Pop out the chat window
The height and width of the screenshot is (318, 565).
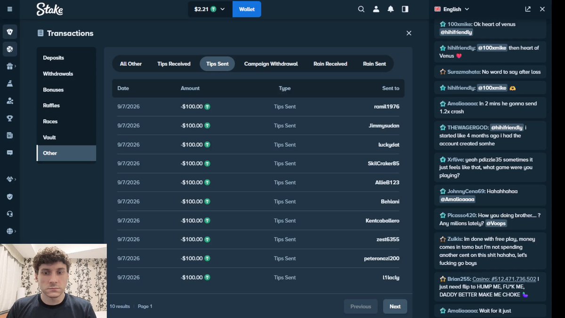coord(528,9)
